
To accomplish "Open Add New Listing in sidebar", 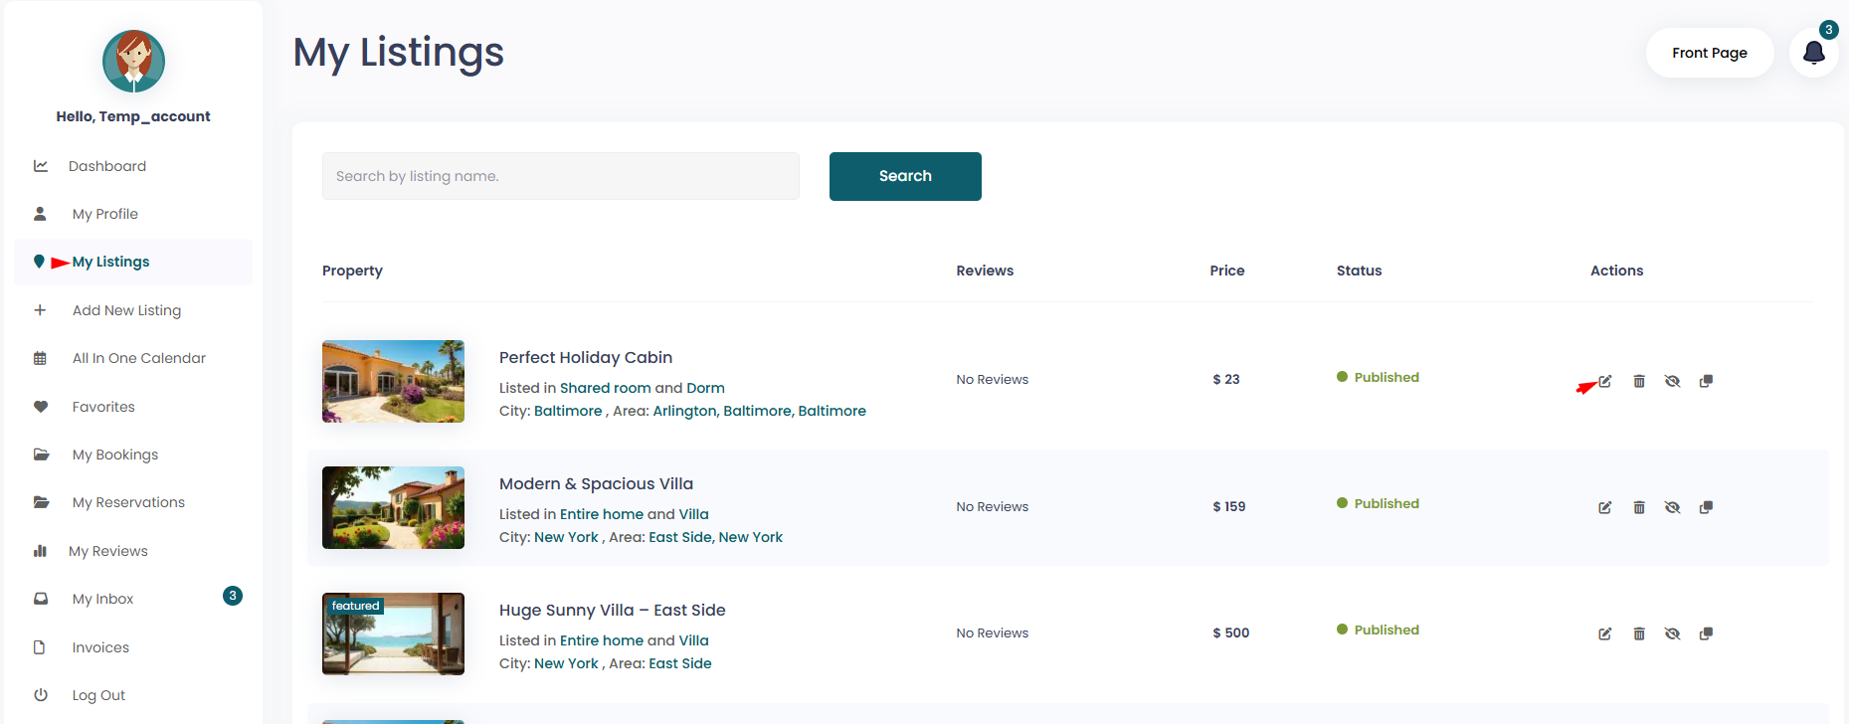I will (x=126, y=310).
